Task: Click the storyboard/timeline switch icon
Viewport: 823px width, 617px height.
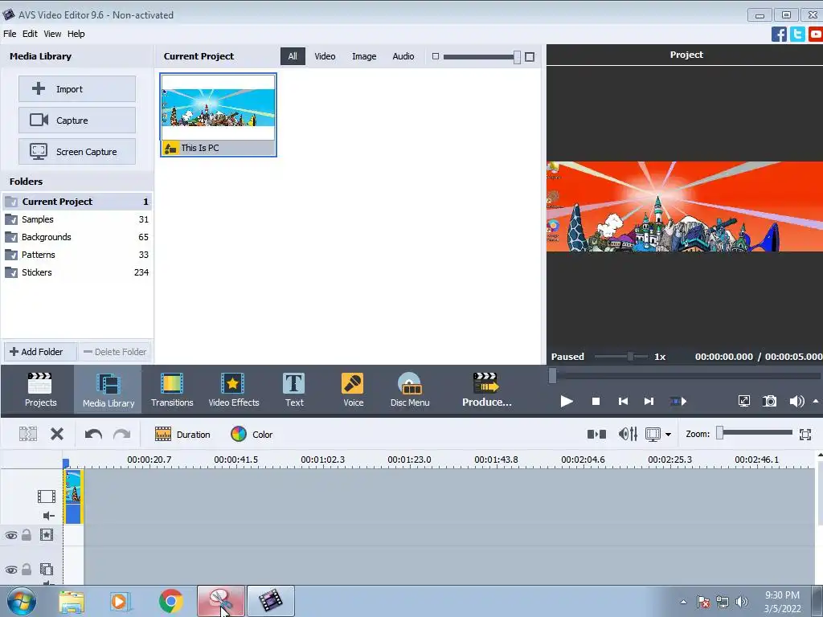Action: click(x=596, y=434)
